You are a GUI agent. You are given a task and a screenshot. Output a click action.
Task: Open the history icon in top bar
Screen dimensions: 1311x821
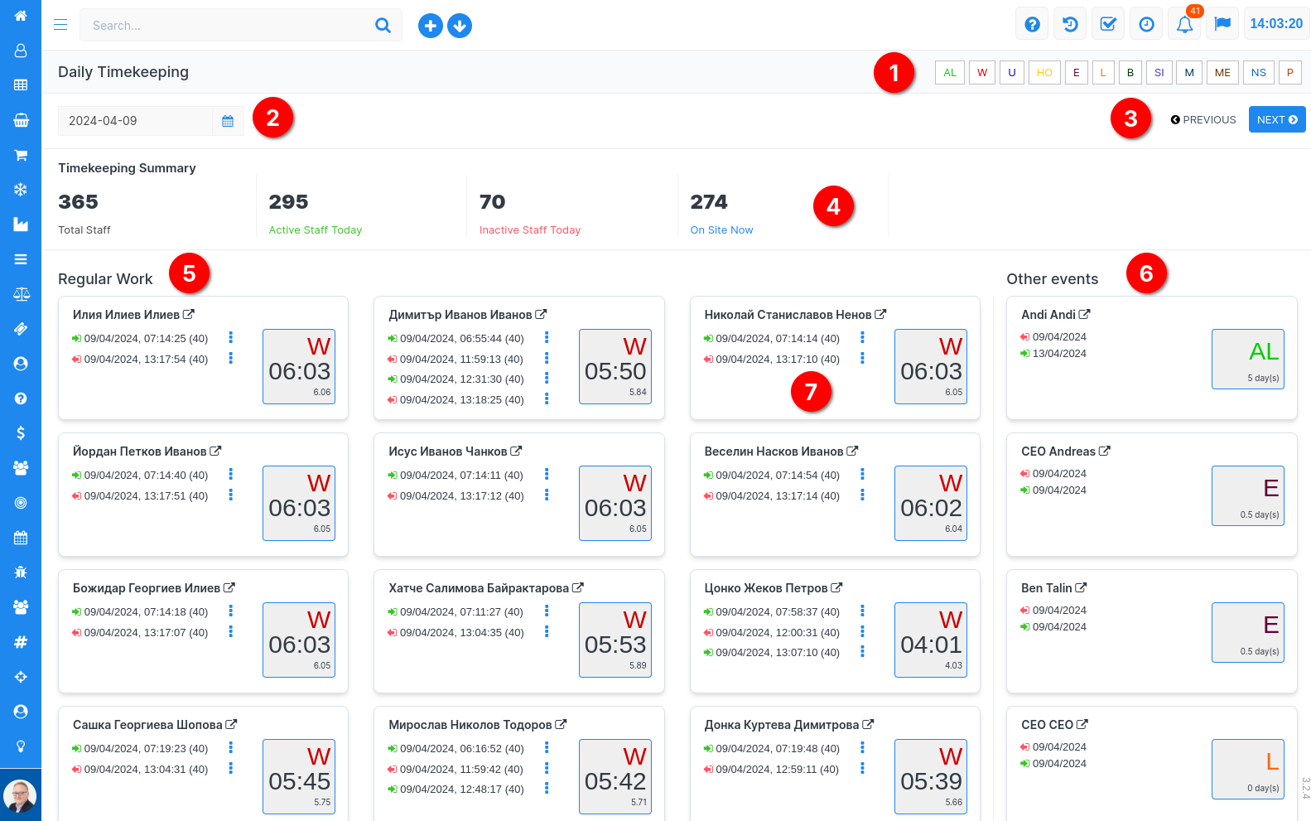[1070, 25]
